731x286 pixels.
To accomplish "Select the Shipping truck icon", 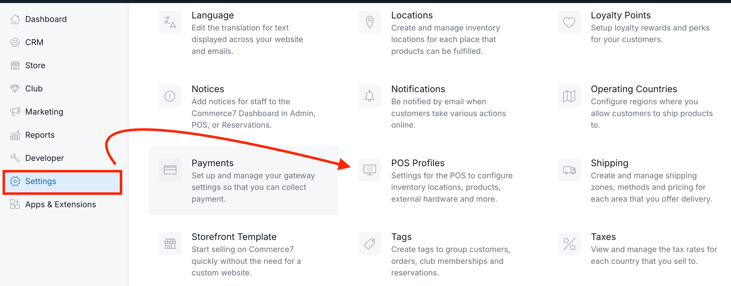I will [x=569, y=170].
